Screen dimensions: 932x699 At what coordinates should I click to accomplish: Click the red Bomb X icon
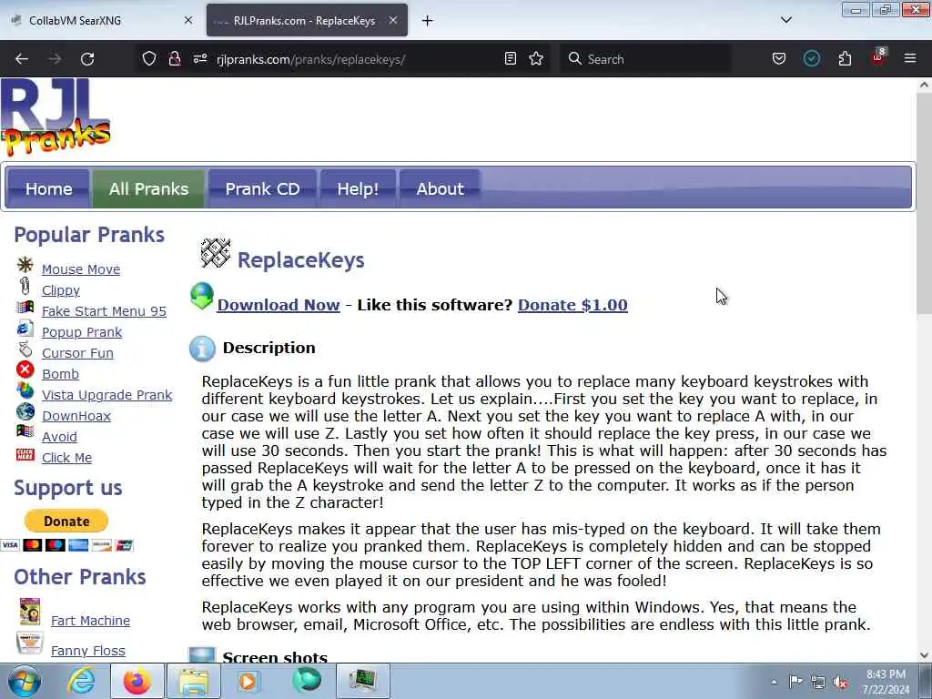(25, 370)
